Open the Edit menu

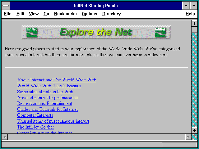[20, 14]
